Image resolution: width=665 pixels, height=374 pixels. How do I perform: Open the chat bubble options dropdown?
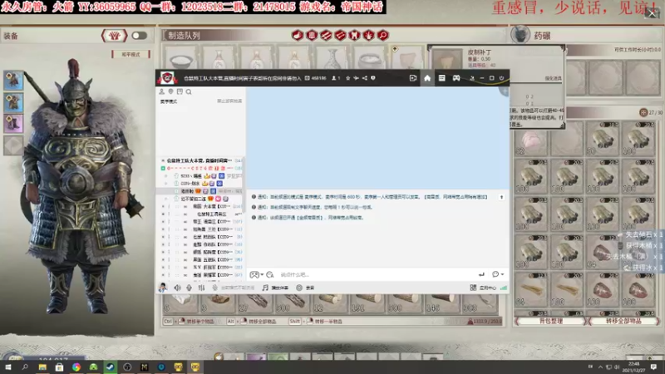[x=498, y=275]
